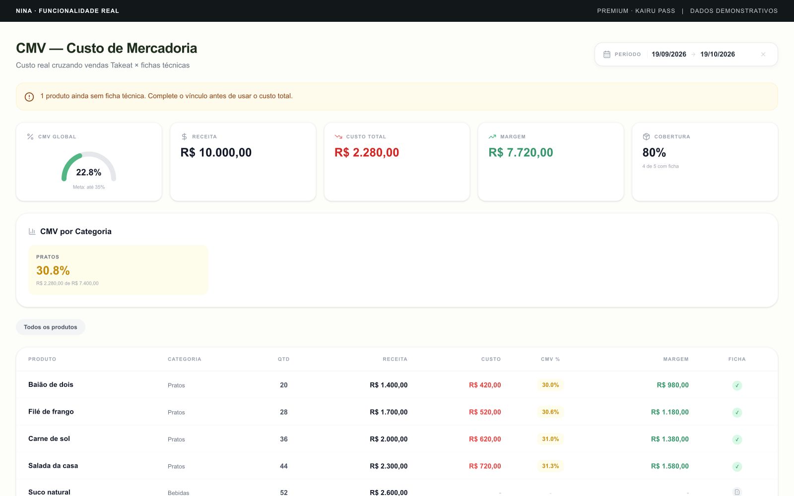
Task: Click the upward trend icon on Margem card
Action: tap(492, 136)
